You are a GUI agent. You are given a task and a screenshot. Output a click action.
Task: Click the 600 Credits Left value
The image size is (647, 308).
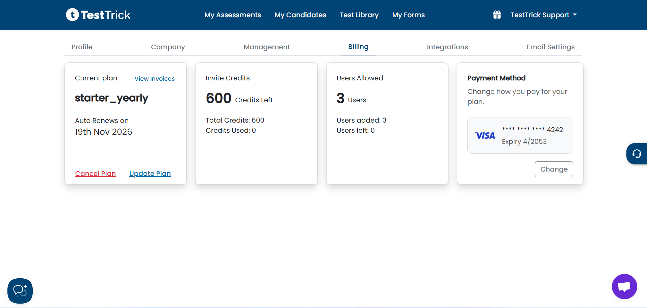pyautogui.click(x=239, y=99)
